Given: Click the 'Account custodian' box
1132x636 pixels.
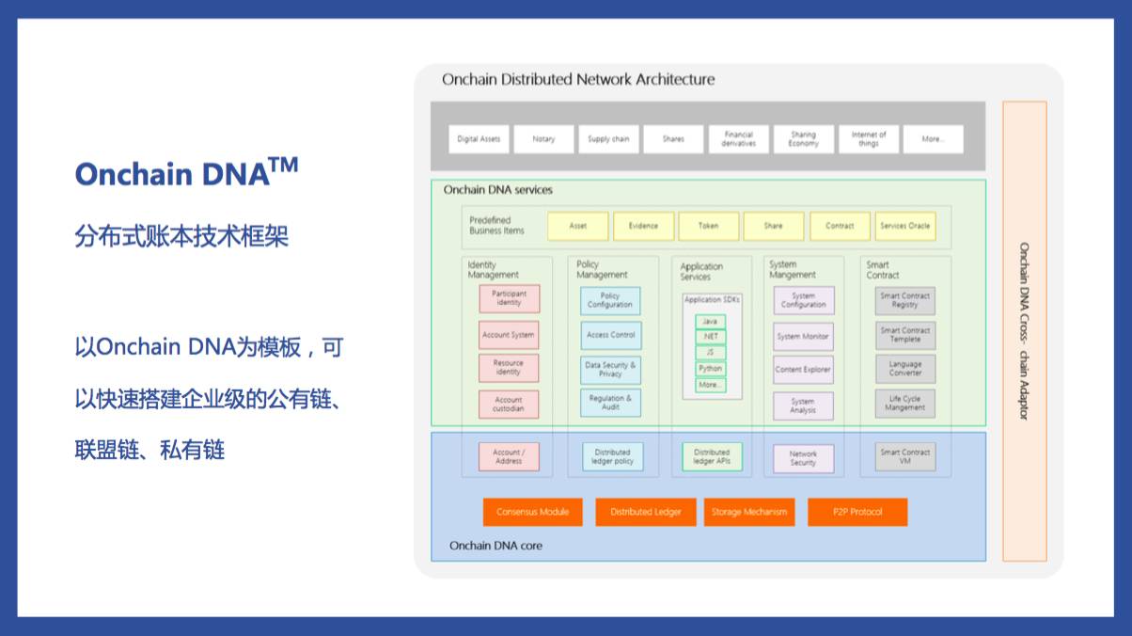Looking at the screenshot, I should tap(509, 405).
